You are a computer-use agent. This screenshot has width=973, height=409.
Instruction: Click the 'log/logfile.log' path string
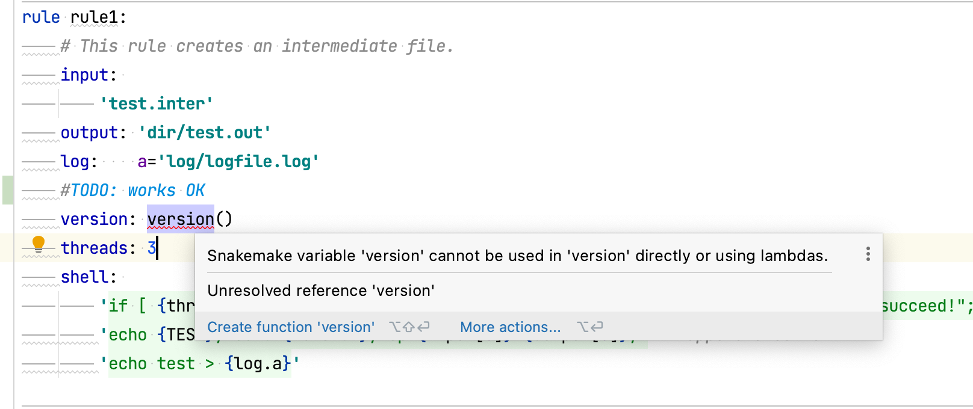240,161
